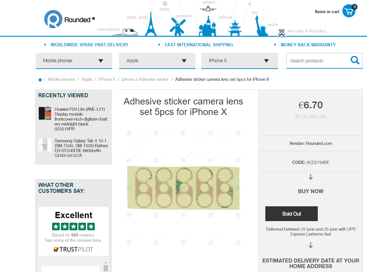Click See some of the reviews here

[73, 240]
